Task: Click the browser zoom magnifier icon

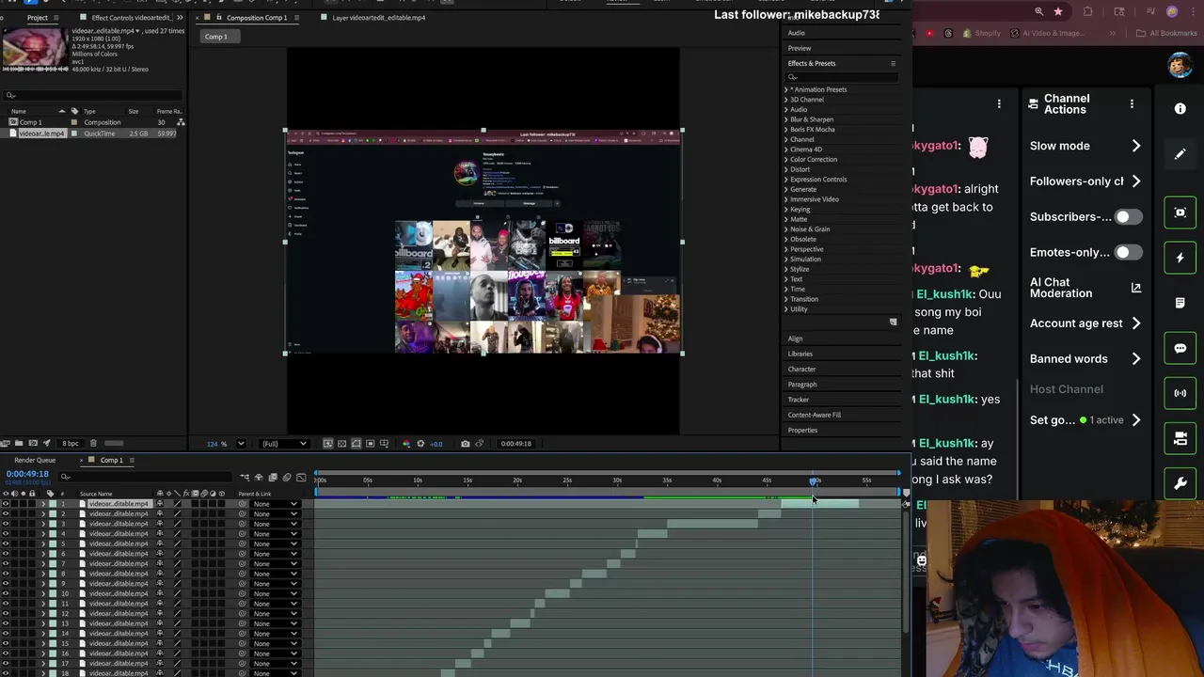Action: [1038, 11]
